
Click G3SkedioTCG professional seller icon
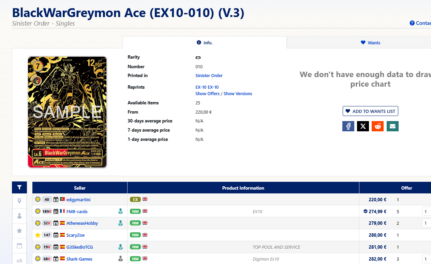[120, 247]
